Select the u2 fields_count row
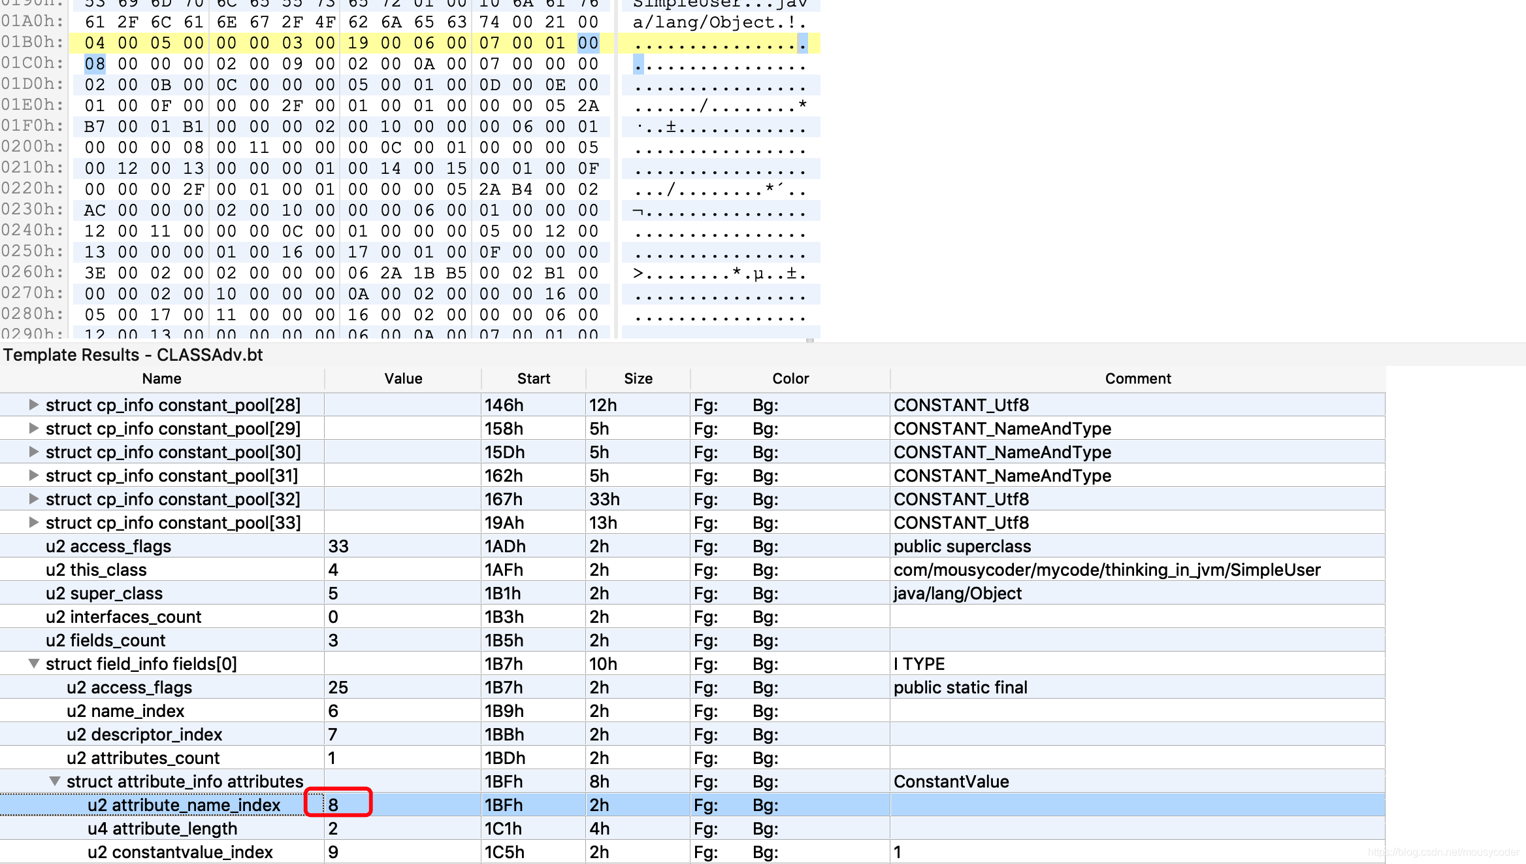 105,640
